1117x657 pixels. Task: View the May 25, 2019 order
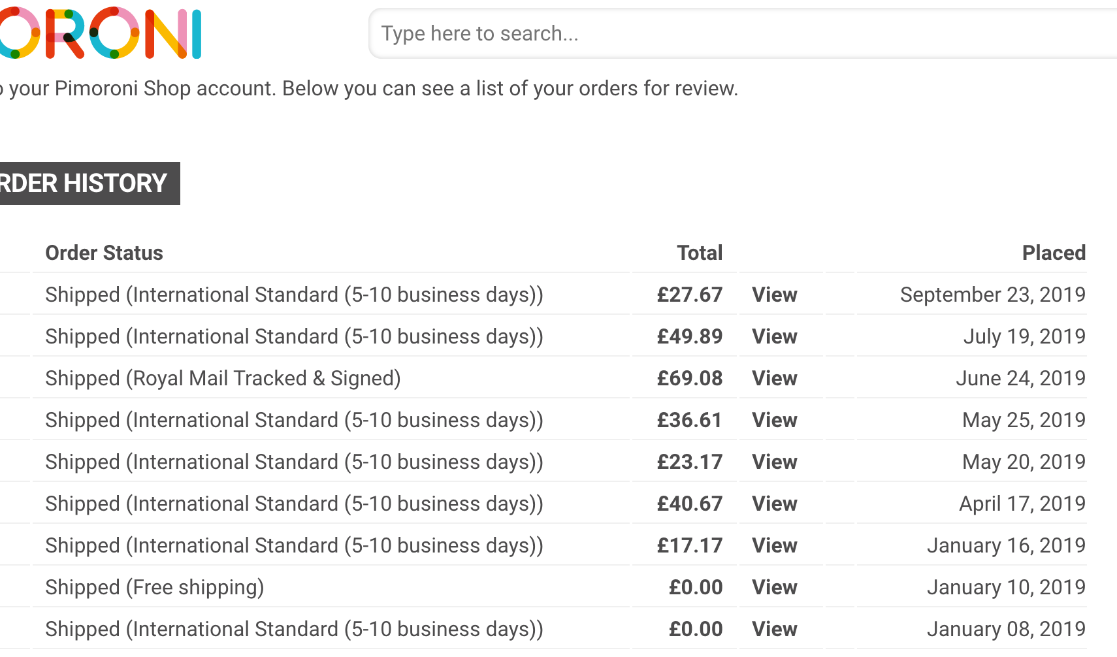774,421
